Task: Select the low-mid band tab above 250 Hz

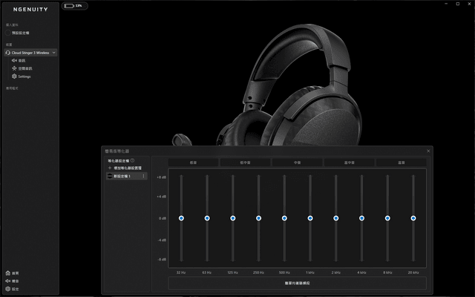Action: (245, 163)
